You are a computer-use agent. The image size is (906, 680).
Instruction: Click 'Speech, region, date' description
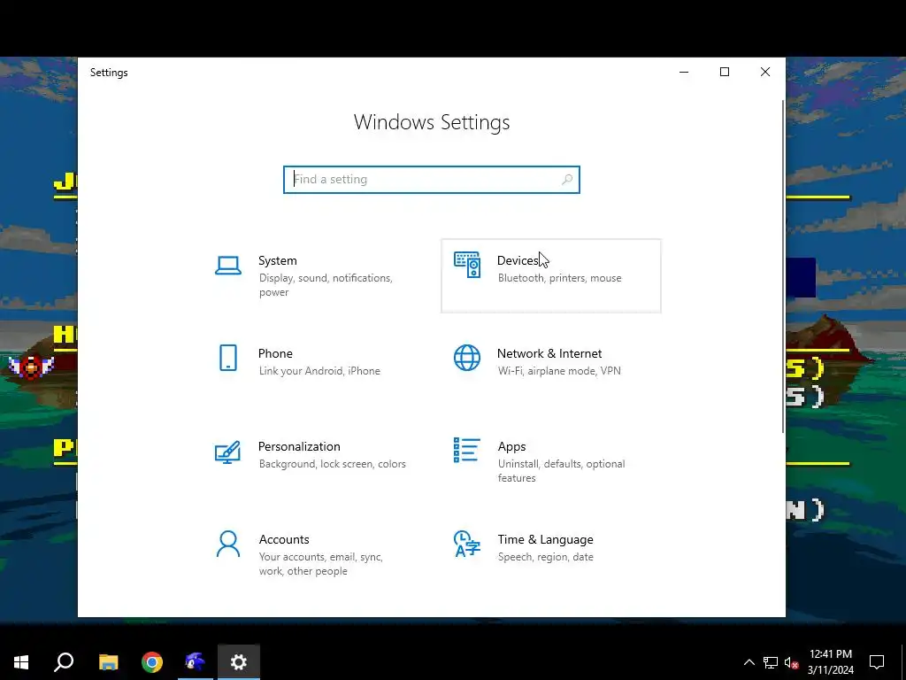click(x=545, y=557)
